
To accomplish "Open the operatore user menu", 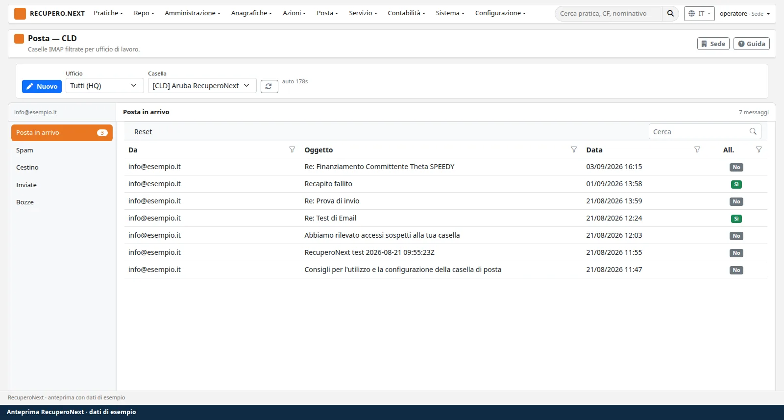I will click(744, 14).
